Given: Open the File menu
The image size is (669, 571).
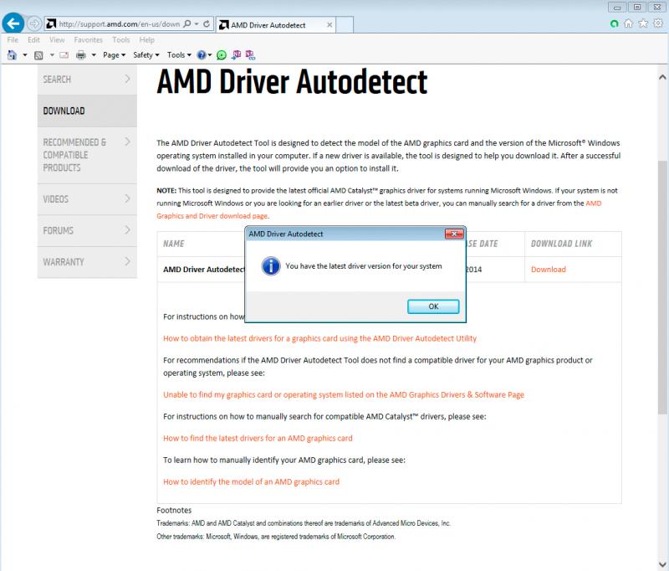Looking at the screenshot, I should [x=13, y=39].
